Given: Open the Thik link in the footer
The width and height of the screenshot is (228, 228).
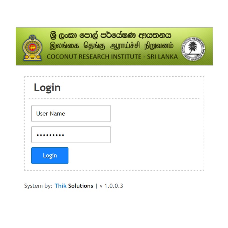Looking at the screenshot, I should [x=60, y=186].
